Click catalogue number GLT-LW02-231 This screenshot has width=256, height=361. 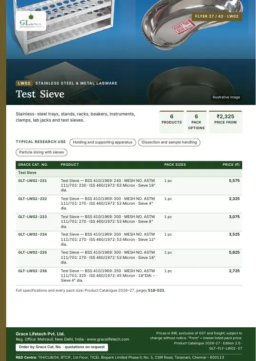(x=32, y=180)
